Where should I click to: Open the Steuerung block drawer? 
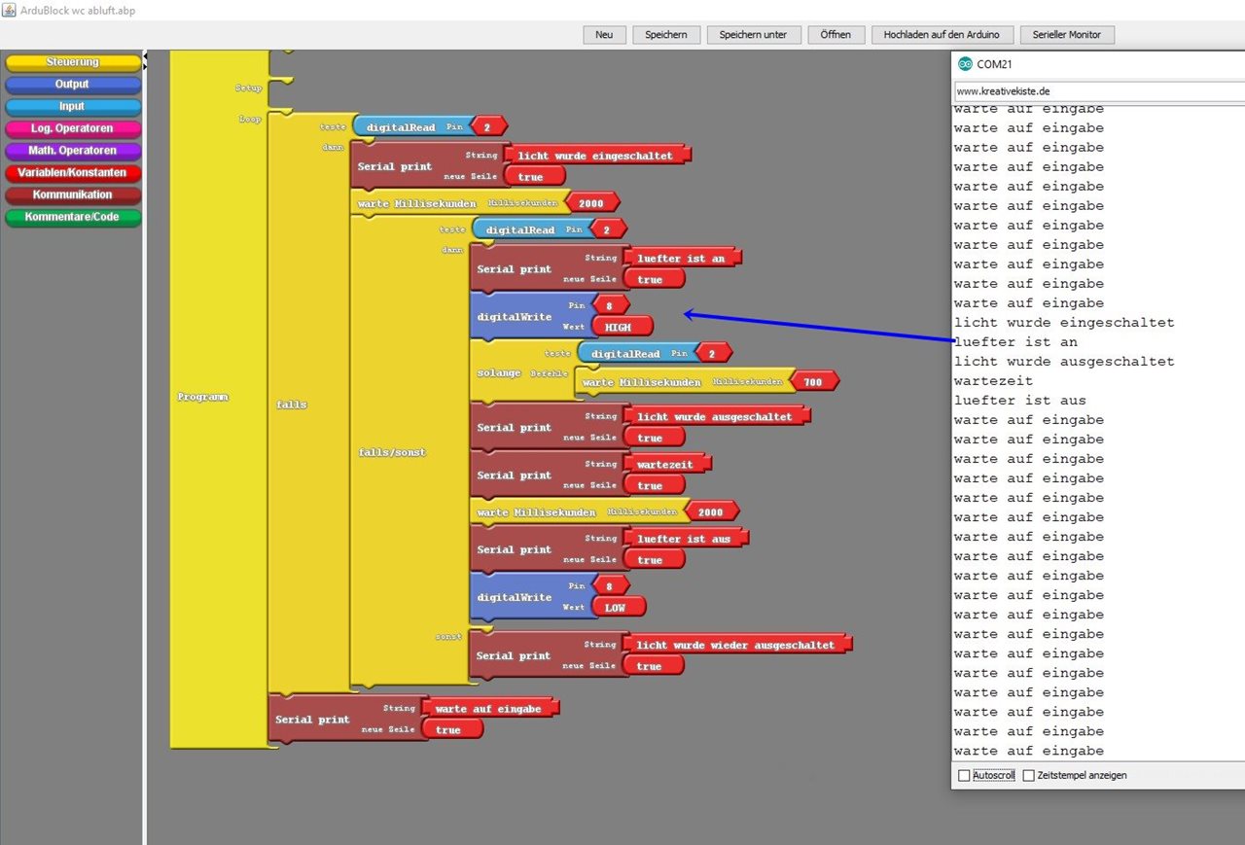[x=73, y=62]
